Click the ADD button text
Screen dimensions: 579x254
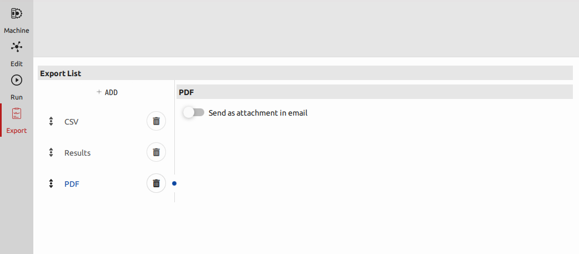tap(111, 93)
